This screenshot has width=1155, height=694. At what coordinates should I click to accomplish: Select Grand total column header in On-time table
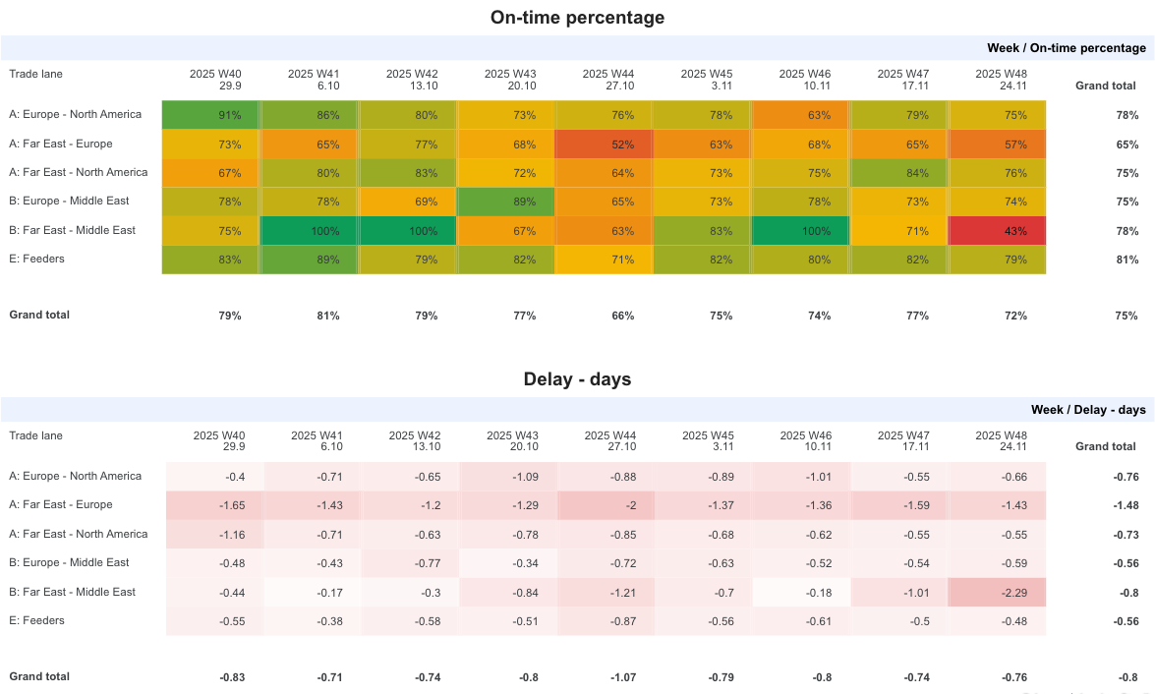pos(1105,87)
